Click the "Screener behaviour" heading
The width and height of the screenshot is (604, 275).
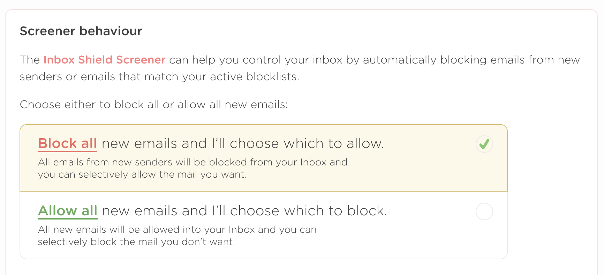click(x=81, y=31)
